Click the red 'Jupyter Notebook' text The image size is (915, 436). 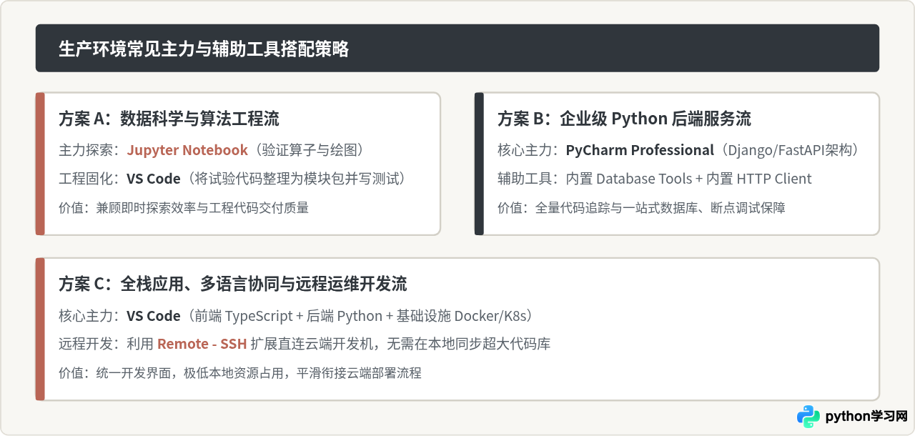tap(187, 150)
